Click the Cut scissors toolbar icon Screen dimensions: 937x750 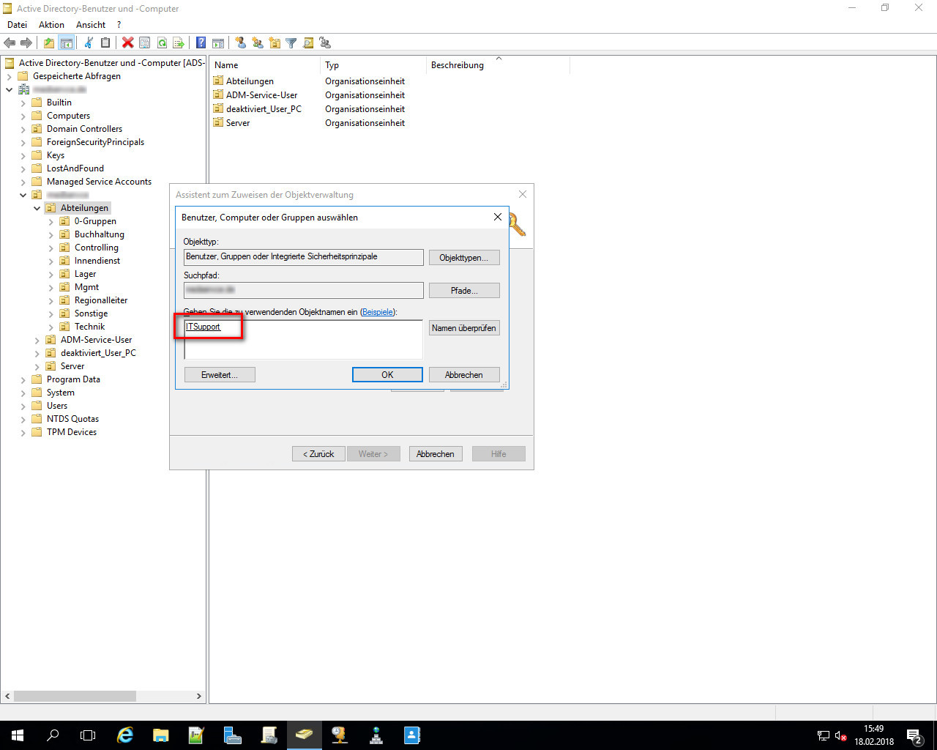pos(89,43)
